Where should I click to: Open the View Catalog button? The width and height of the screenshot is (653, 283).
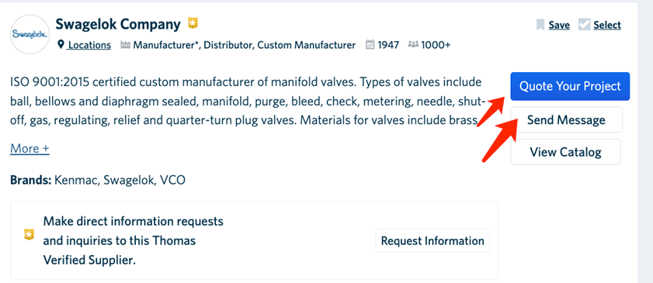pos(565,152)
